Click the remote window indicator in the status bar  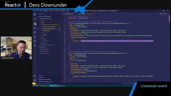[34, 83]
